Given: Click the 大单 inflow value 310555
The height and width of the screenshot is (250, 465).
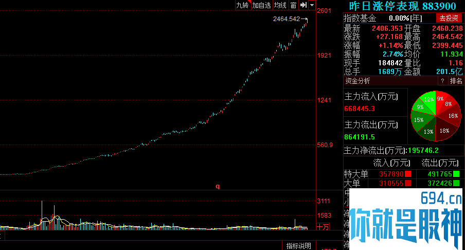Looking at the screenshot, I should pos(391,183).
